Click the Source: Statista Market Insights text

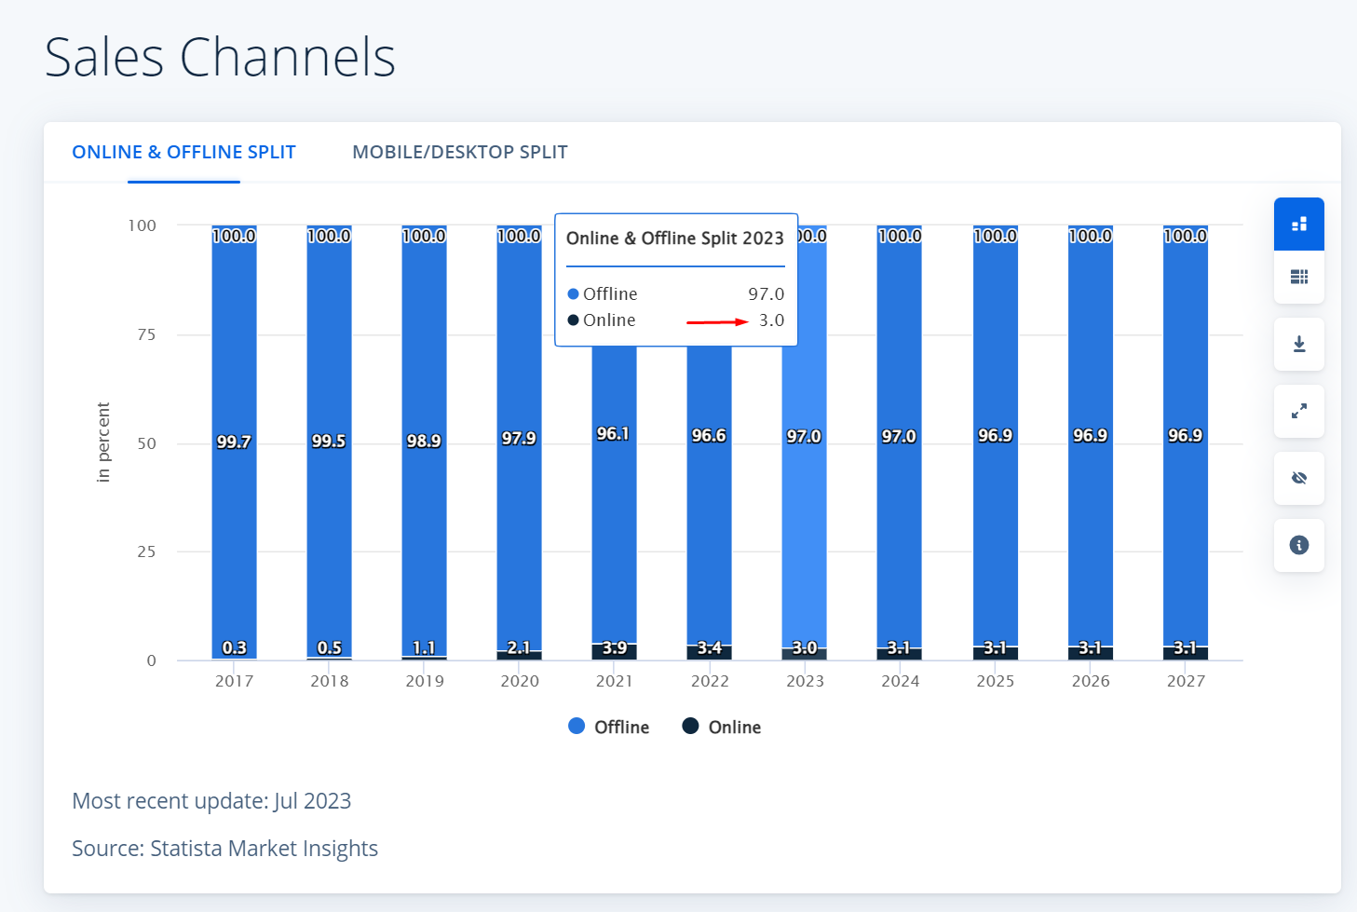[x=225, y=849]
